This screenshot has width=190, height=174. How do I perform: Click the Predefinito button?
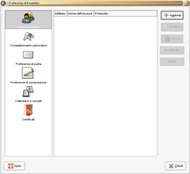(x=172, y=51)
